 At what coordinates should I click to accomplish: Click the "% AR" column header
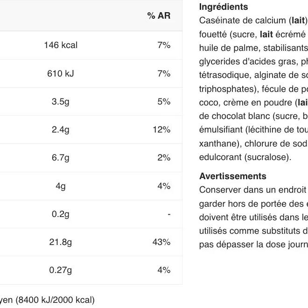pos(159,16)
